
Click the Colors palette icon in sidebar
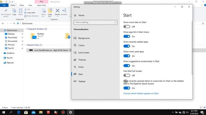75,45
